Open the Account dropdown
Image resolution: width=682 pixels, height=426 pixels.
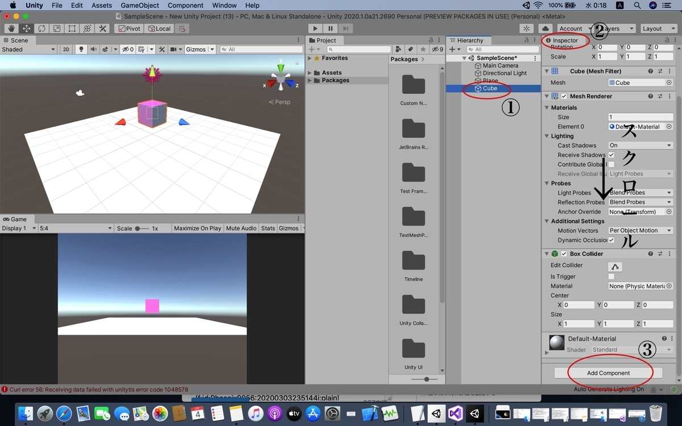[574, 28]
